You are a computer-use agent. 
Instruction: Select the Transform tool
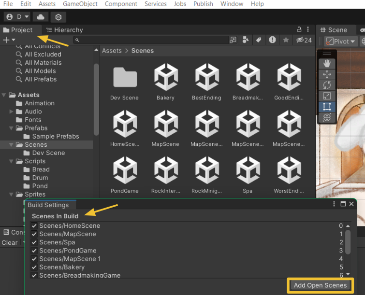click(327, 117)
